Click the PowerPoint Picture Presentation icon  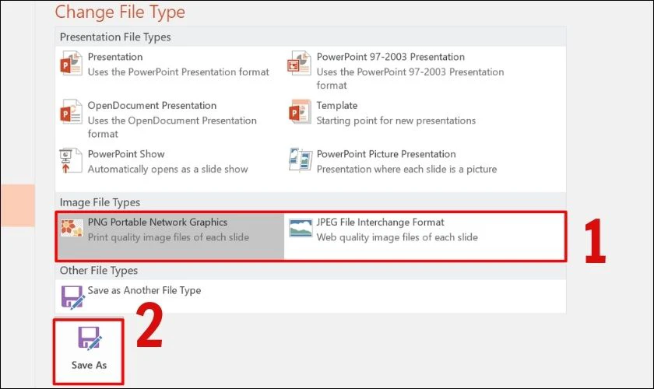(x=301, y=159)
